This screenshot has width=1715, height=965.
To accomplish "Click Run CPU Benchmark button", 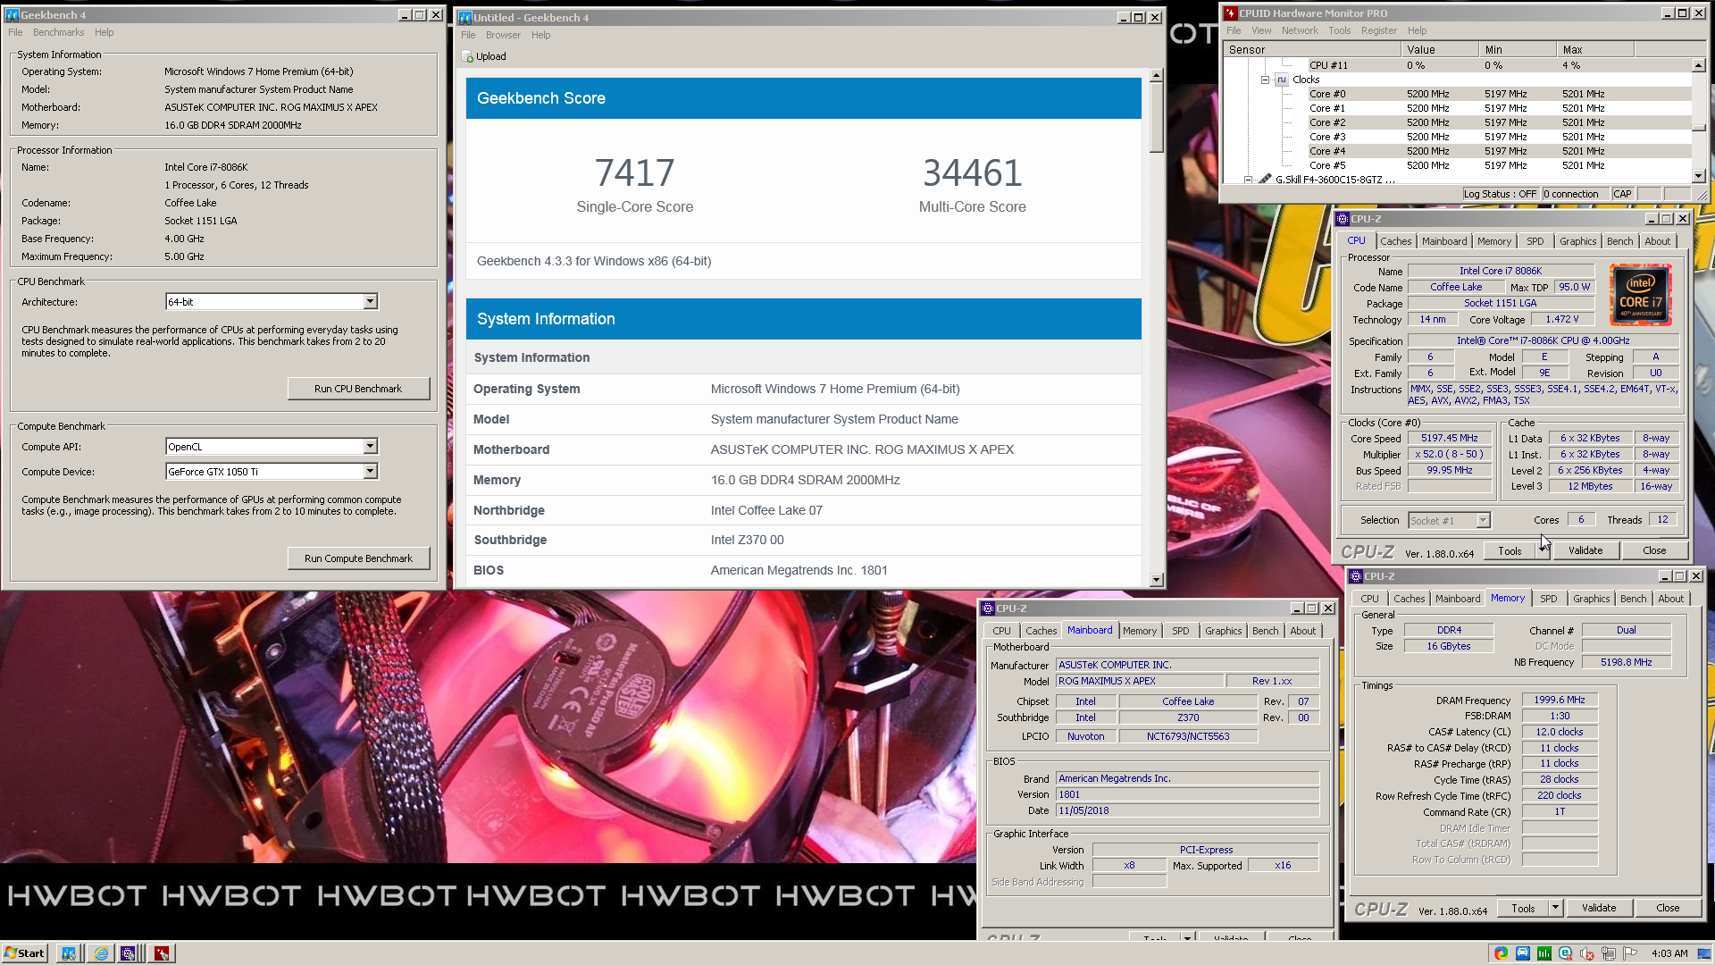I will 358,389.
